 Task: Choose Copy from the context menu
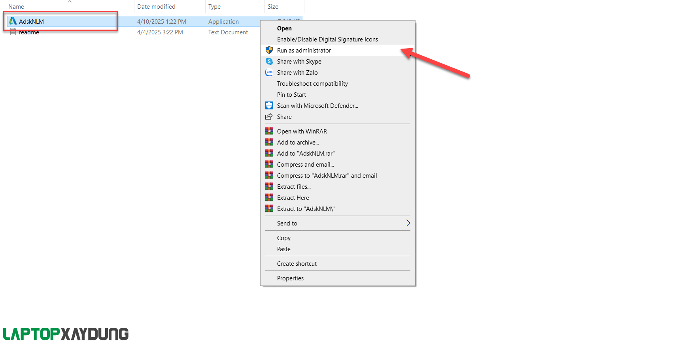pos(338,238)
